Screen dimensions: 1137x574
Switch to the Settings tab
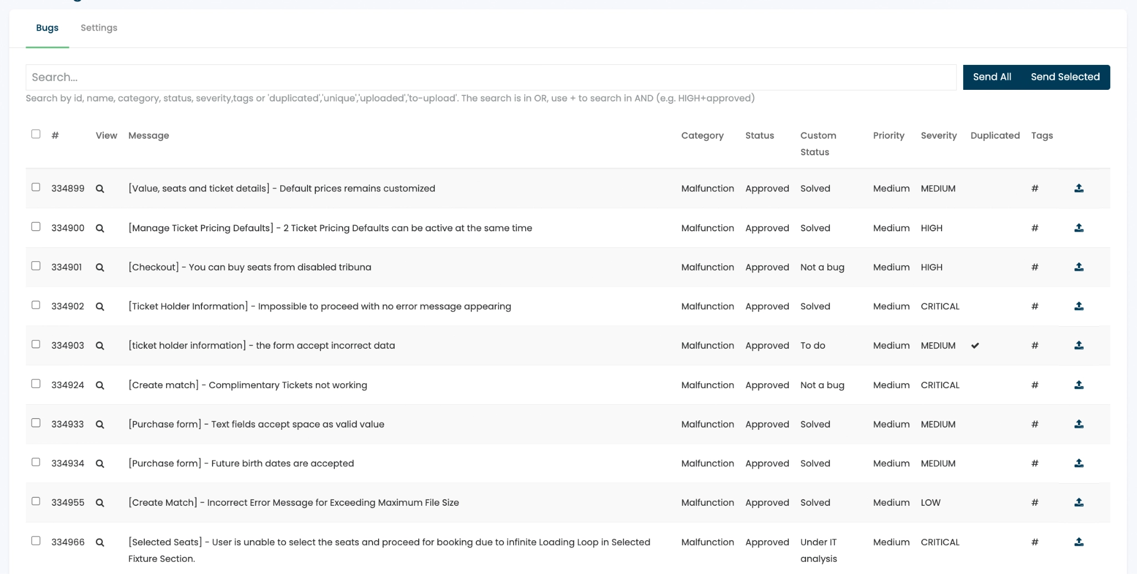point(99,28)
